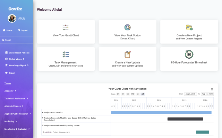Open the Gantt chart hamburger menu

212,89
